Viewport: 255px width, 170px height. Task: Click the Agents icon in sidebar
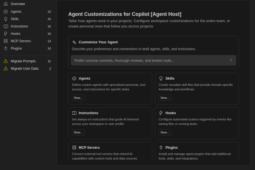click(x=6, y=12)
